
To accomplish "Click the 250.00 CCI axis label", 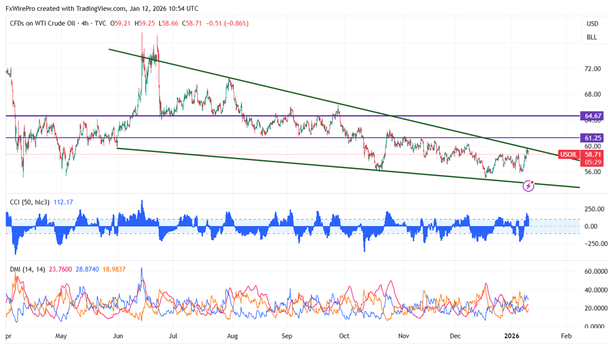I will [594, 209].
